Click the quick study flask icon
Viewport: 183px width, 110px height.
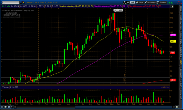click(125, 3)
